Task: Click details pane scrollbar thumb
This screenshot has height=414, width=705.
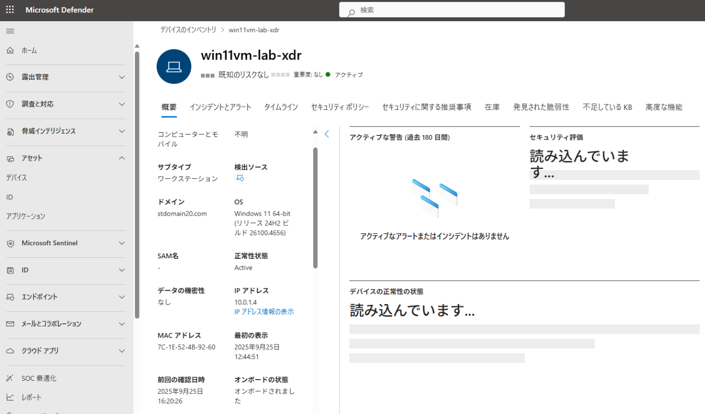Action: pos(315,208)
